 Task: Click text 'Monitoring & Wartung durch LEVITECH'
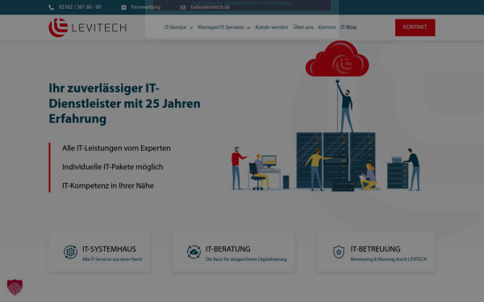tap(389, 259)
